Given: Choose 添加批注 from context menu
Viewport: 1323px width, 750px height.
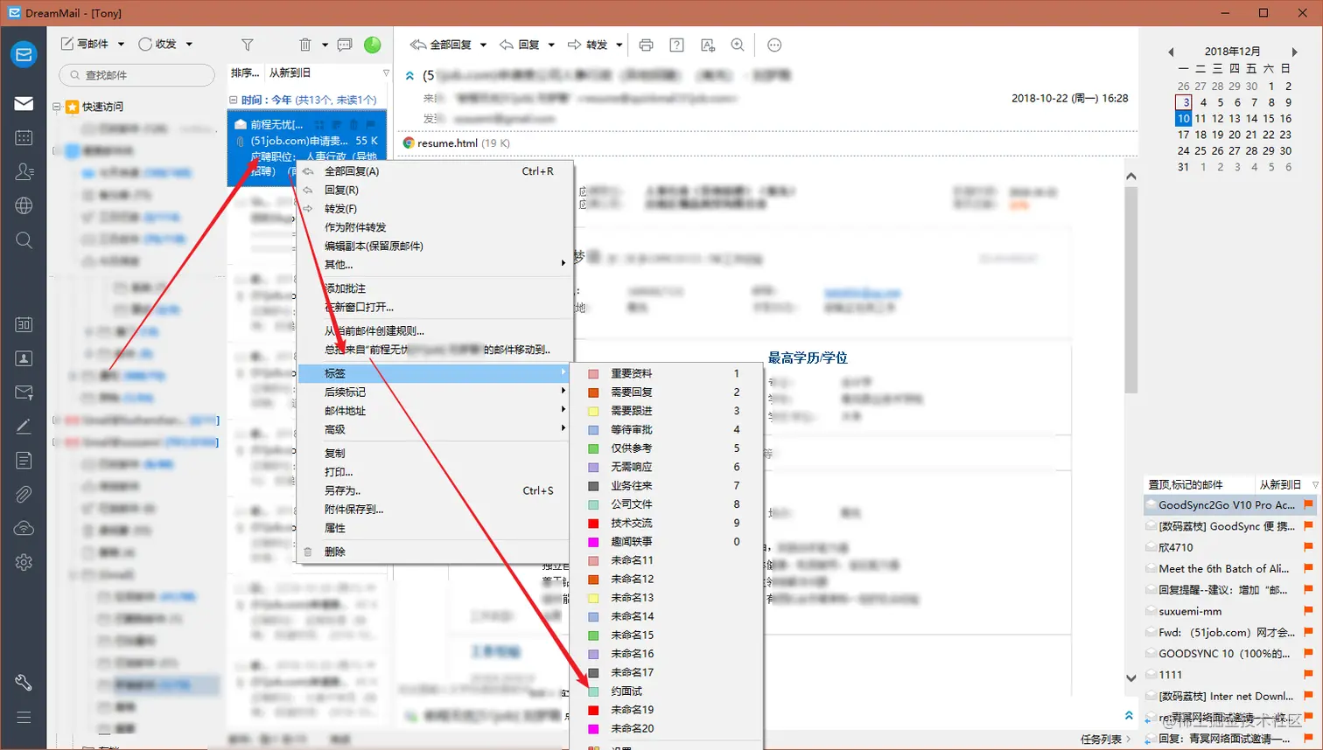Looking at the screenshot, I should 436,288.
